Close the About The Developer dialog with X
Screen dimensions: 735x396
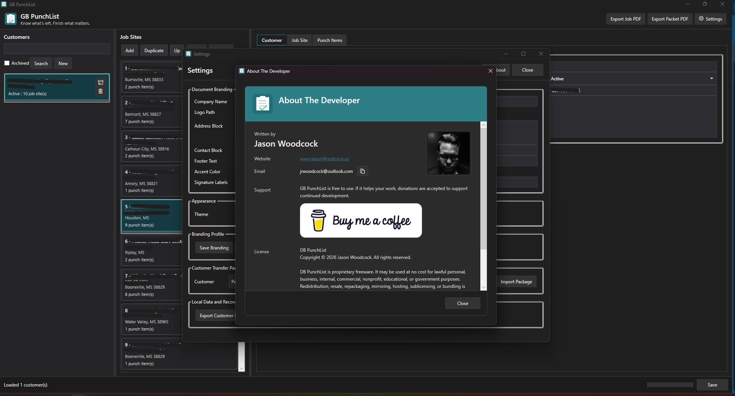pyautogui.click(x=490, y=71)
